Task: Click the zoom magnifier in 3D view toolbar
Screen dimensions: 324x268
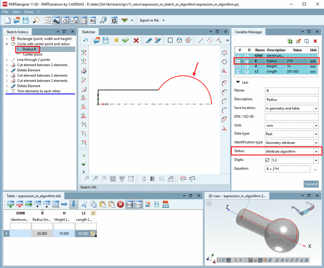Action: [236, 260]
